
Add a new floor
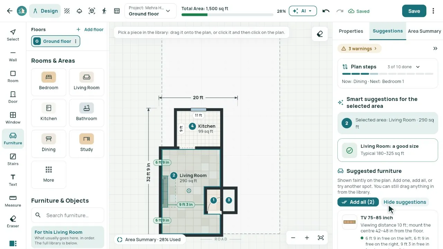click(x=90, y=29)
